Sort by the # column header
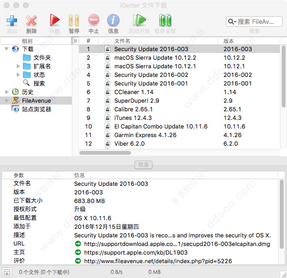The image size is (287, 278). (x=88, y=41)
